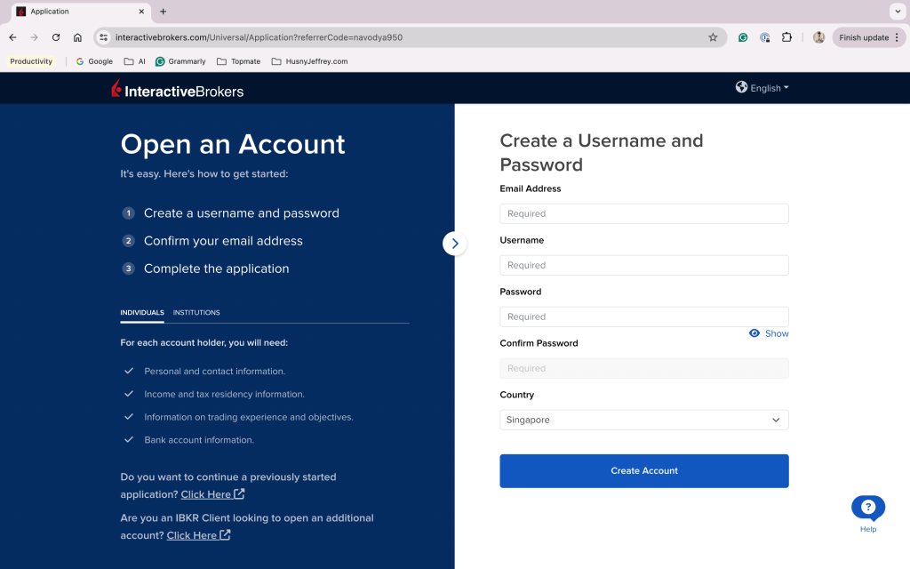This screenshot has height=569, width=910.
Task: Click the Interactive Brokers logo
Action: coord(177,89)
